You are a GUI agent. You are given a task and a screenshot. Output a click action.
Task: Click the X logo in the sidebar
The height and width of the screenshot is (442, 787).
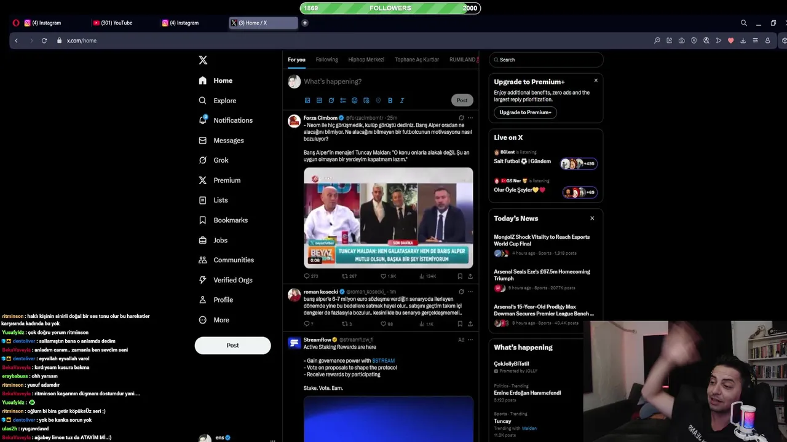tap(203, 60)
